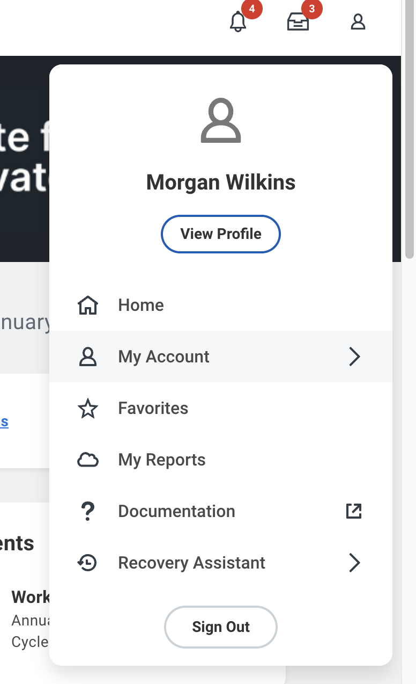Expand the My Account submenu chevron
Image resolution: width=416 pixels, height=684 pixels.
(354, 357)
